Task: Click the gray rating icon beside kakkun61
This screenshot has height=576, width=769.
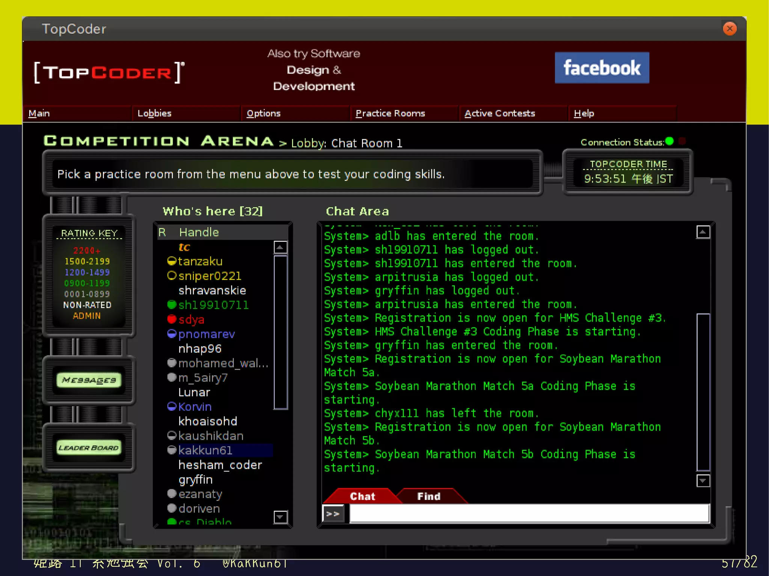Action: [x=172, y=450]
